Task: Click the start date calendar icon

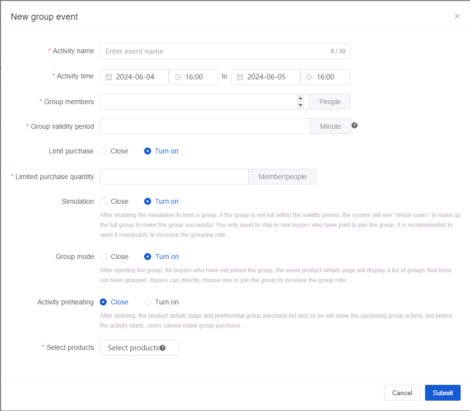Action: 109,77
